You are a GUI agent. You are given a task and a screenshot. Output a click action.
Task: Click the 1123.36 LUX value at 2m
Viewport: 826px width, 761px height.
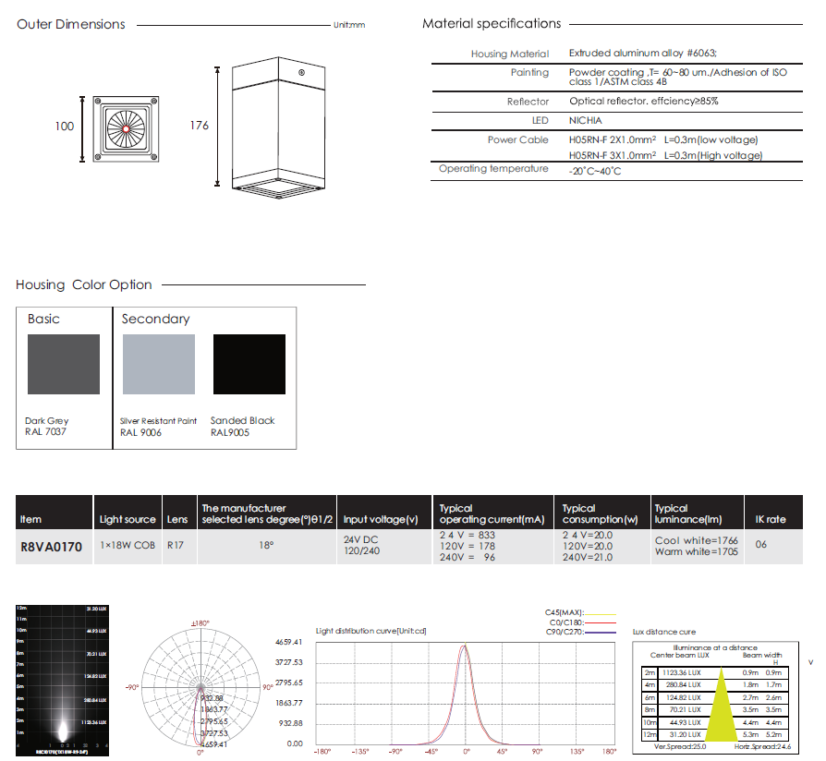coord(682,672)
